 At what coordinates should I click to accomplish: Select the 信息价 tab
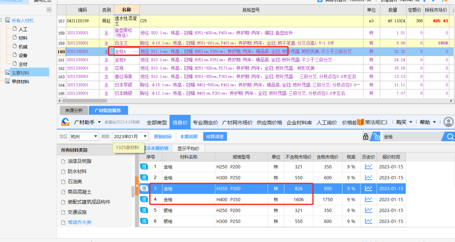180,122
